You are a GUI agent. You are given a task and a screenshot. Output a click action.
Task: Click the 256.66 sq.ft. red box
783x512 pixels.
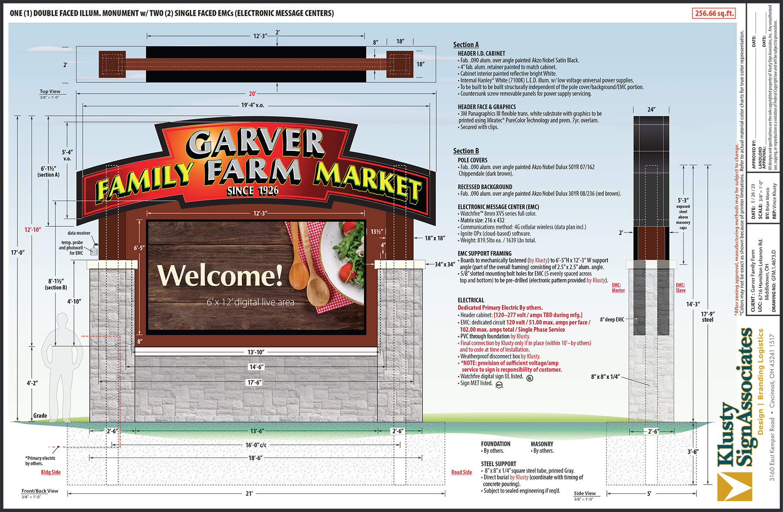click(713, 13)
